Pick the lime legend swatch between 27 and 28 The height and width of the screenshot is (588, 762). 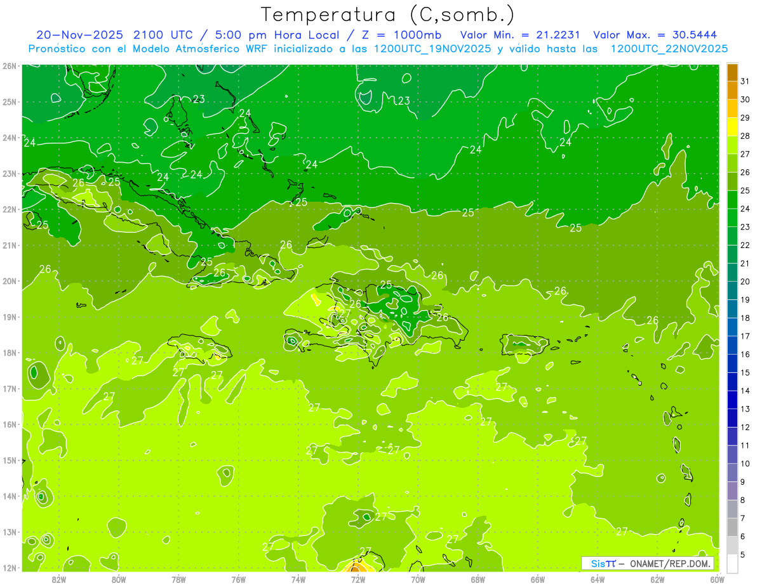733,145
